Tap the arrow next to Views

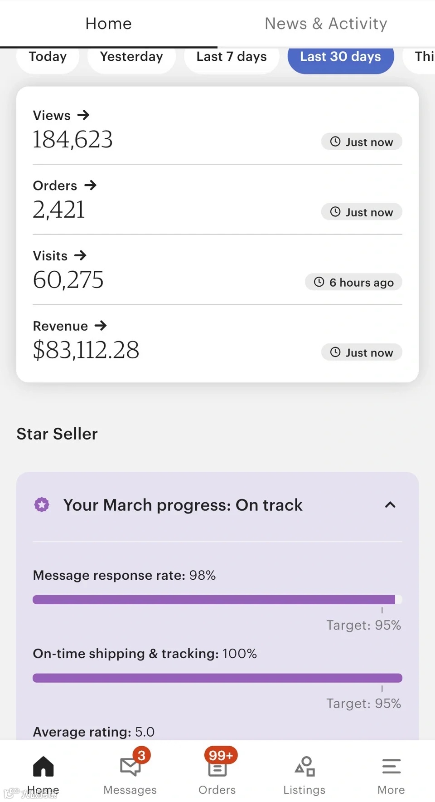coord(83,115)
